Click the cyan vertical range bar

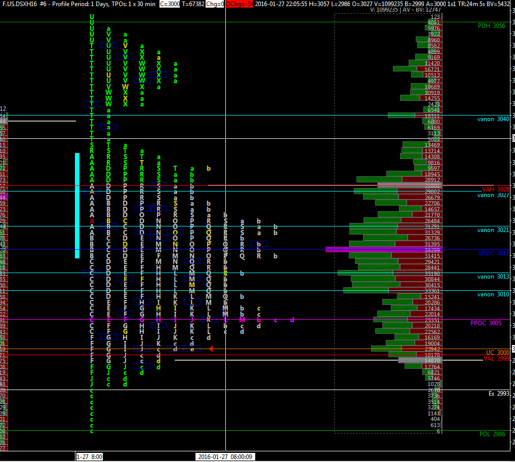(x=77, y=206)
